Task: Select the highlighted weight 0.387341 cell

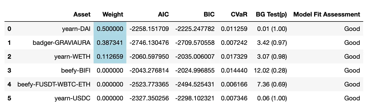Action: tap(110, 42)
